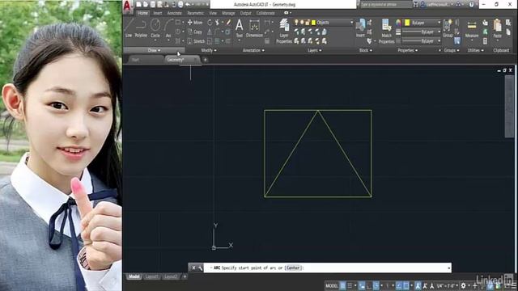Toggle grid display in status bar
Image resolution: width=518 pixels, height=291 pixels.
tap(343, 285)
